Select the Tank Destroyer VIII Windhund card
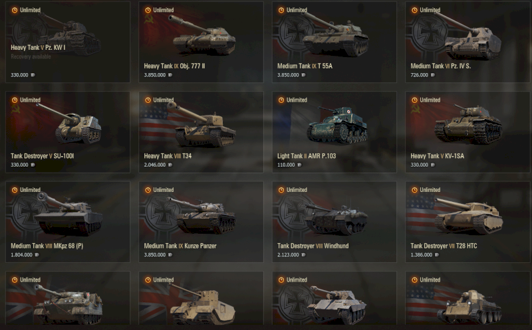 point(334,222)
